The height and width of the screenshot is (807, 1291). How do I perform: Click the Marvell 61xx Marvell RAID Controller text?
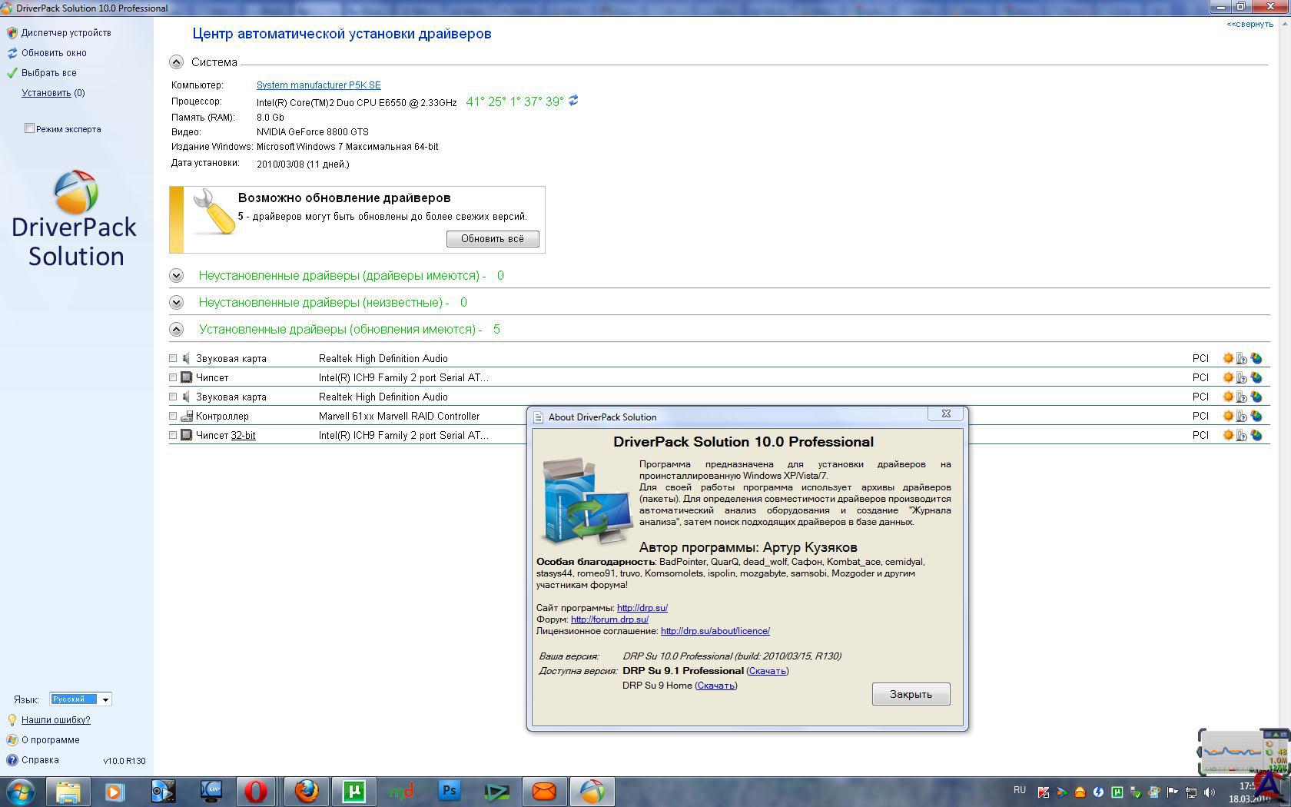pos(399,416)
